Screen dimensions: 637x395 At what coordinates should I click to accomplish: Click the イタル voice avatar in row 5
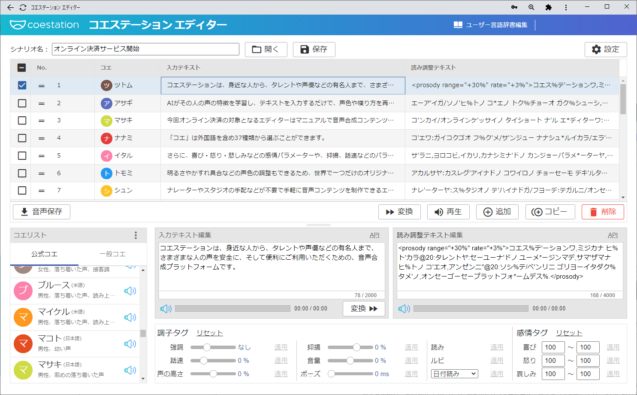click(x=106, y=156)
